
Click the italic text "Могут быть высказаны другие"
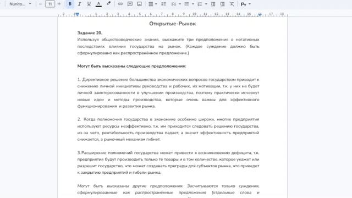coord(130,186)
